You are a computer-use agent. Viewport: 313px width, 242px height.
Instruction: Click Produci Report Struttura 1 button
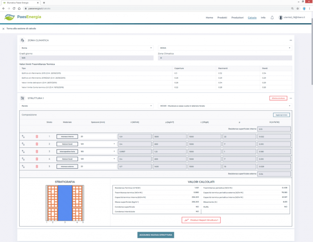coord(201,220)
